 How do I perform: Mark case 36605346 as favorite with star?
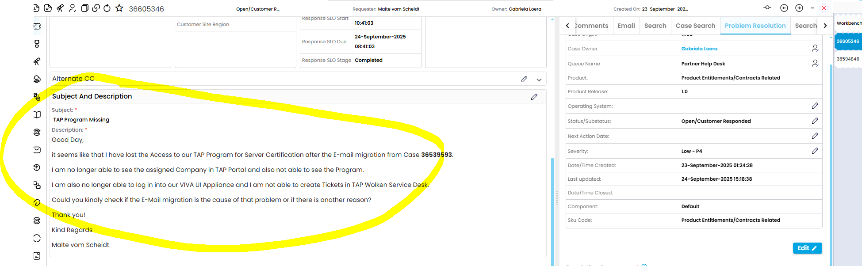point(119,8)
